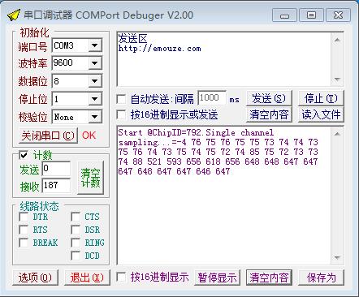
Task: Expand the 停止位 stop bits dropdown
Action: 95,99
